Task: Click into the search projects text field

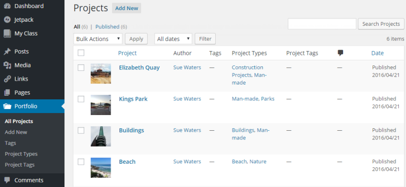Action: coord(322,24)
